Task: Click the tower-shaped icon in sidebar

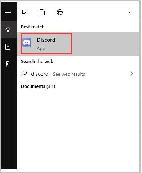Action: click(x=8, y=64)
